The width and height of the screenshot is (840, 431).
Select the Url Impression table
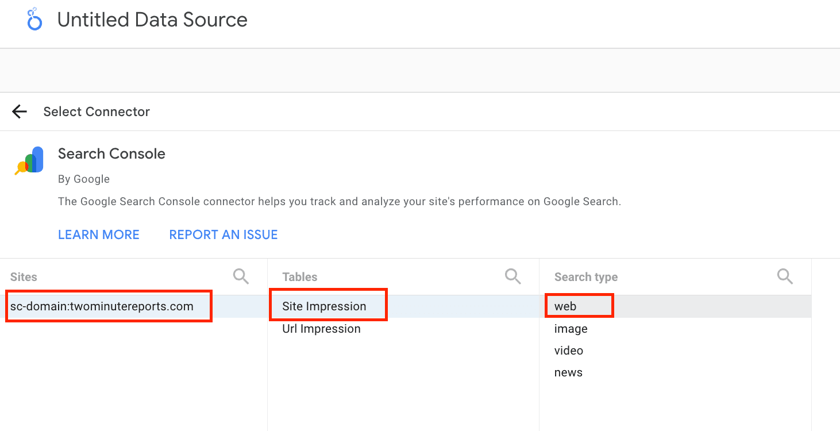(321, 329)
